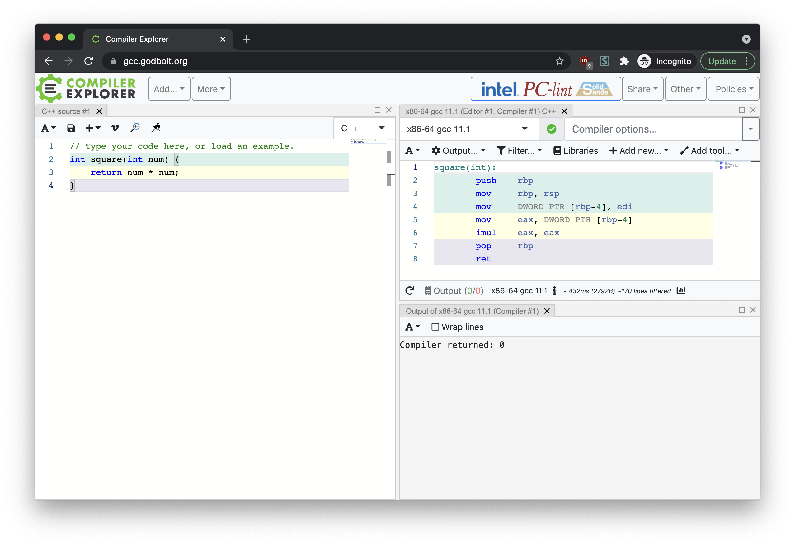Open the CppInsights magnifier icon

tap(135, 128)
